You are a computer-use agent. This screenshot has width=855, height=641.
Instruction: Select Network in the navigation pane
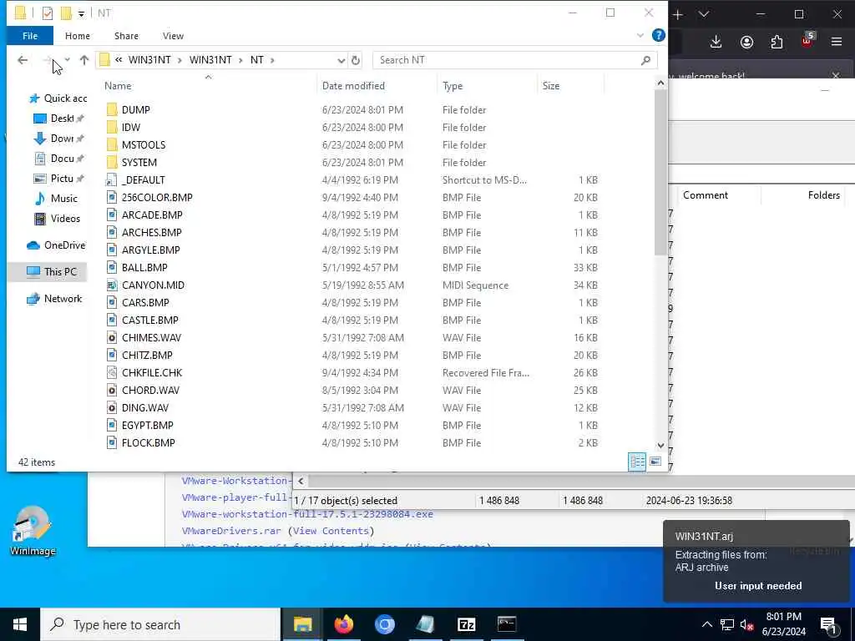pos(54,299)
